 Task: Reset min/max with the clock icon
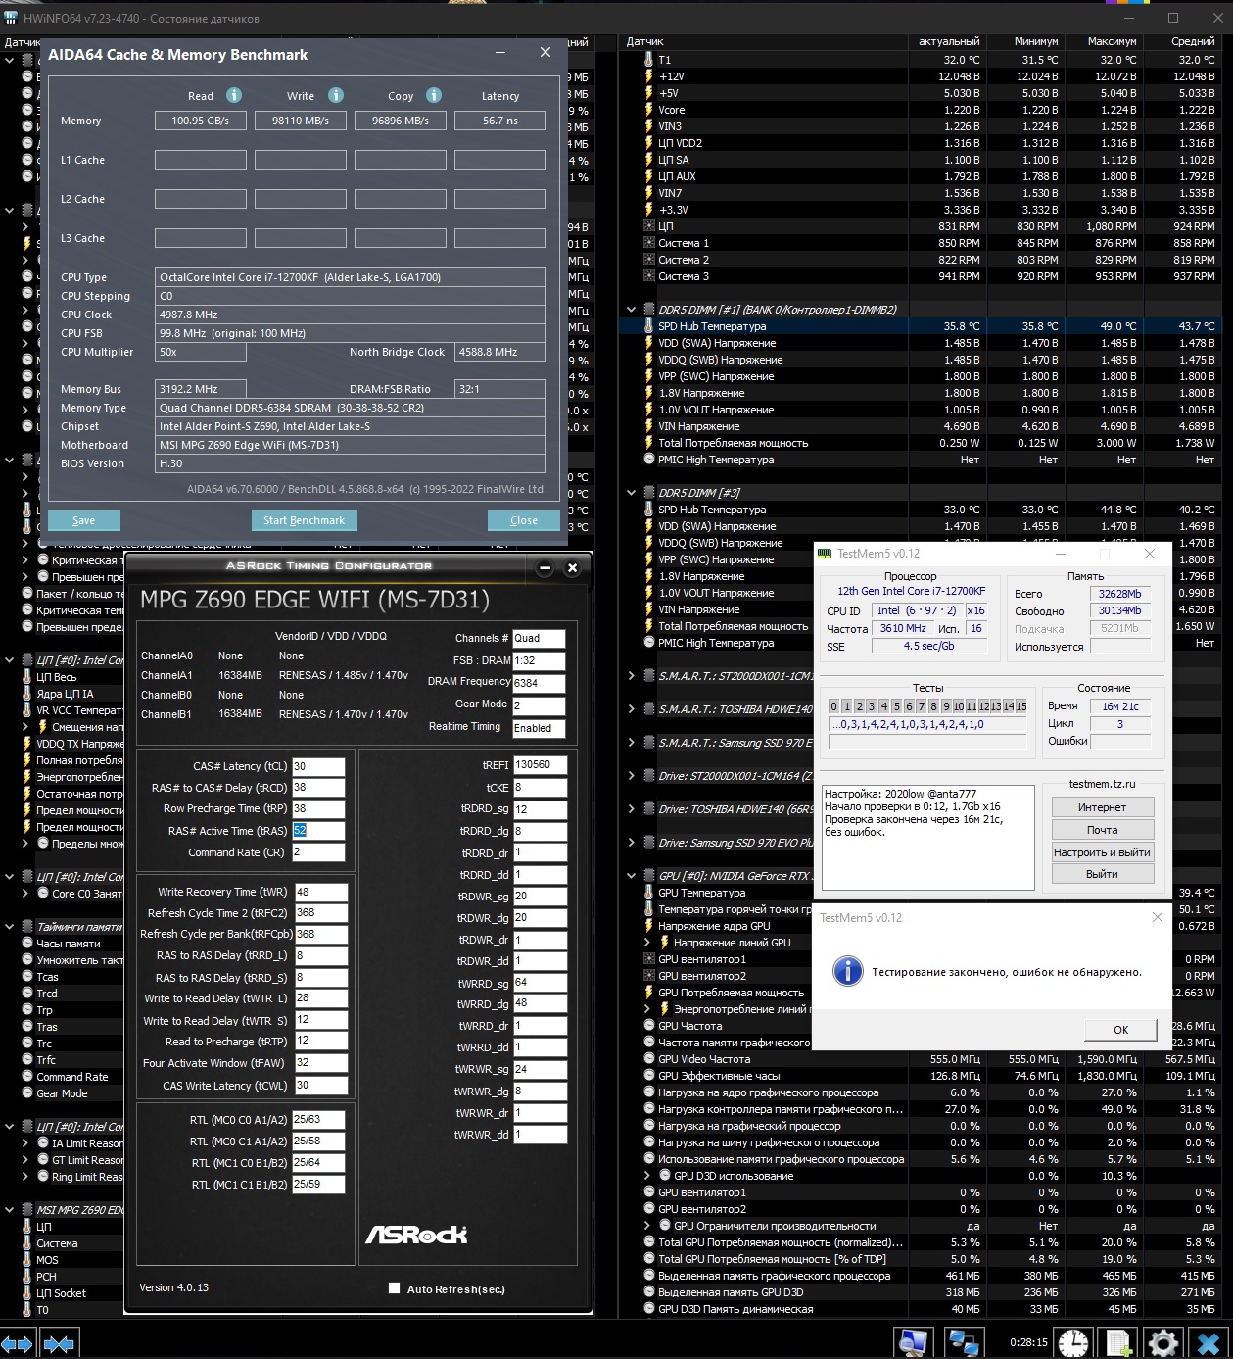(x=1073, y=1343)
